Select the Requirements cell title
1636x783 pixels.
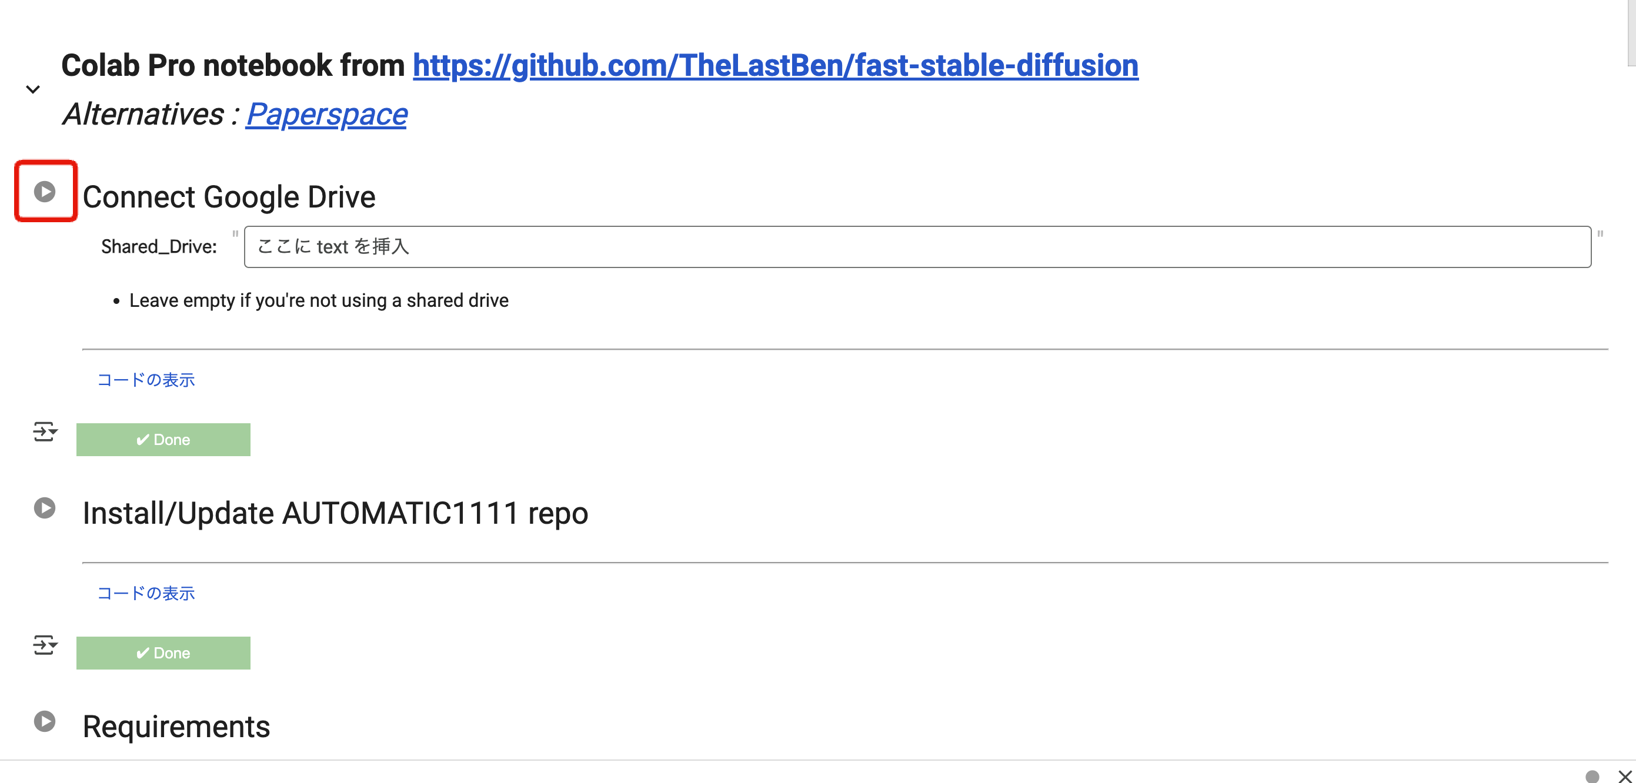point(176,727)
